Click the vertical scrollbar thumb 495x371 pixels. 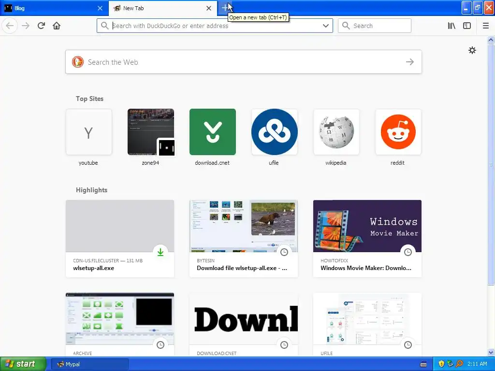click(491, 164)
